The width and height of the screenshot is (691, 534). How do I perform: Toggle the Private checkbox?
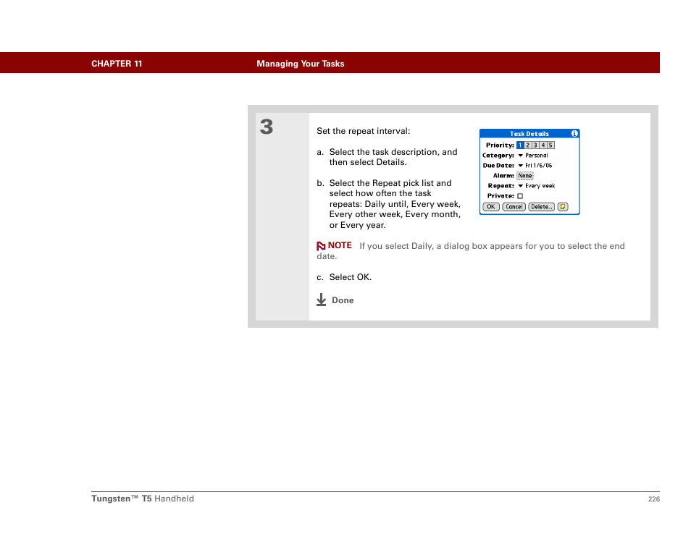pyautogui.click(x=520, y=196)
